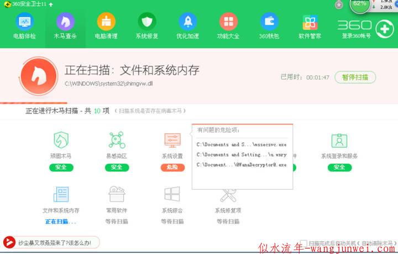Click the 正在扫描 status under 文件和系统内存
The height and width of the screenshot is (254, 398).
click(x=61, y=221)
